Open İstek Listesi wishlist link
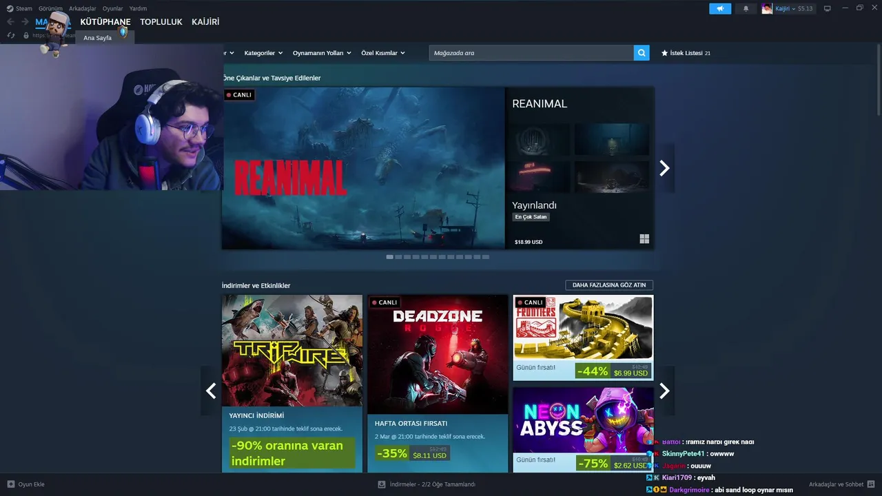The width and height of the screenshot is (882, 496). (686, 53)
